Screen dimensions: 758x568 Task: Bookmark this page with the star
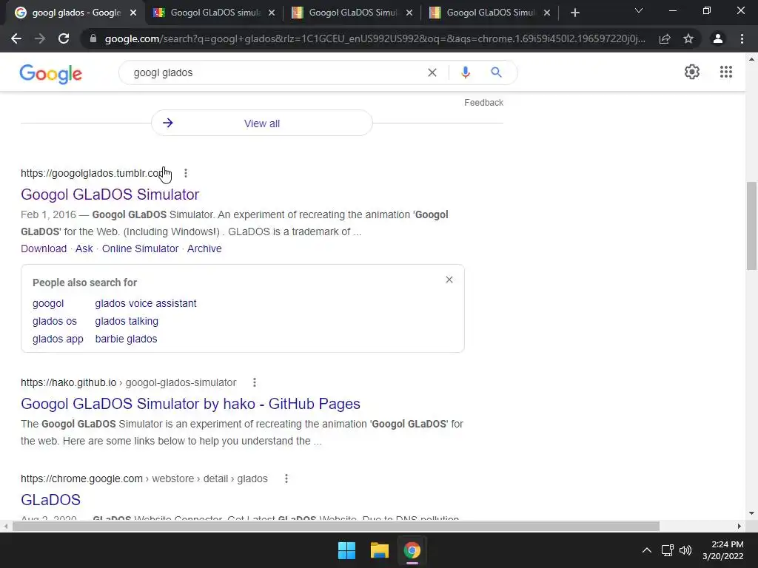click(688, 38)
